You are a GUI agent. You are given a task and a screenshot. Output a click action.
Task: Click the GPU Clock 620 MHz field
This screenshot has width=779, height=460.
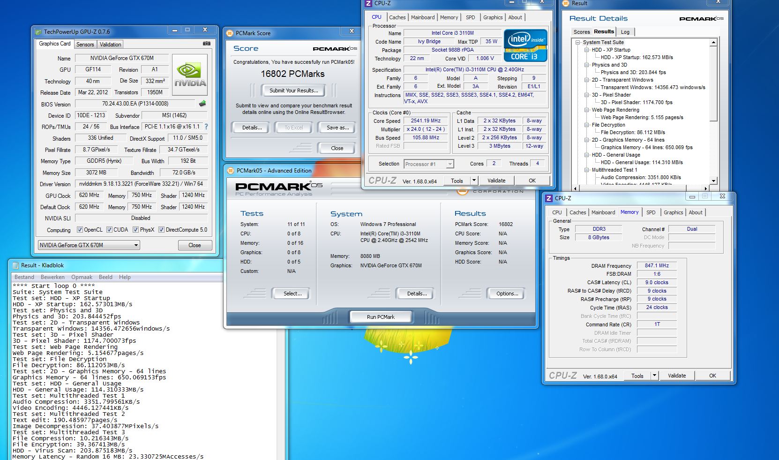tap(89, 195)
